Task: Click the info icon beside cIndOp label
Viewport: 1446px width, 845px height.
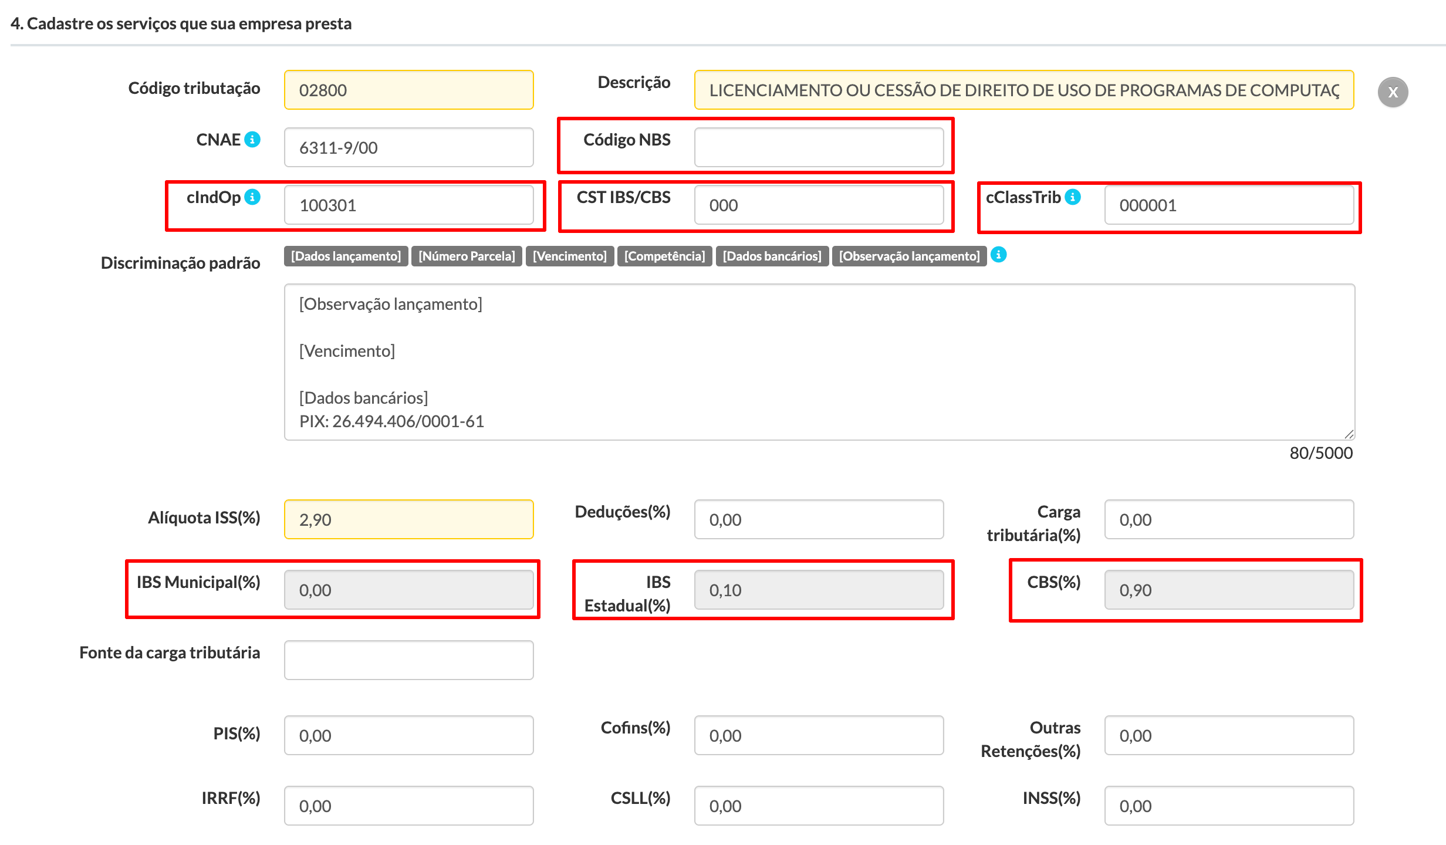Action: pos(252,197)
